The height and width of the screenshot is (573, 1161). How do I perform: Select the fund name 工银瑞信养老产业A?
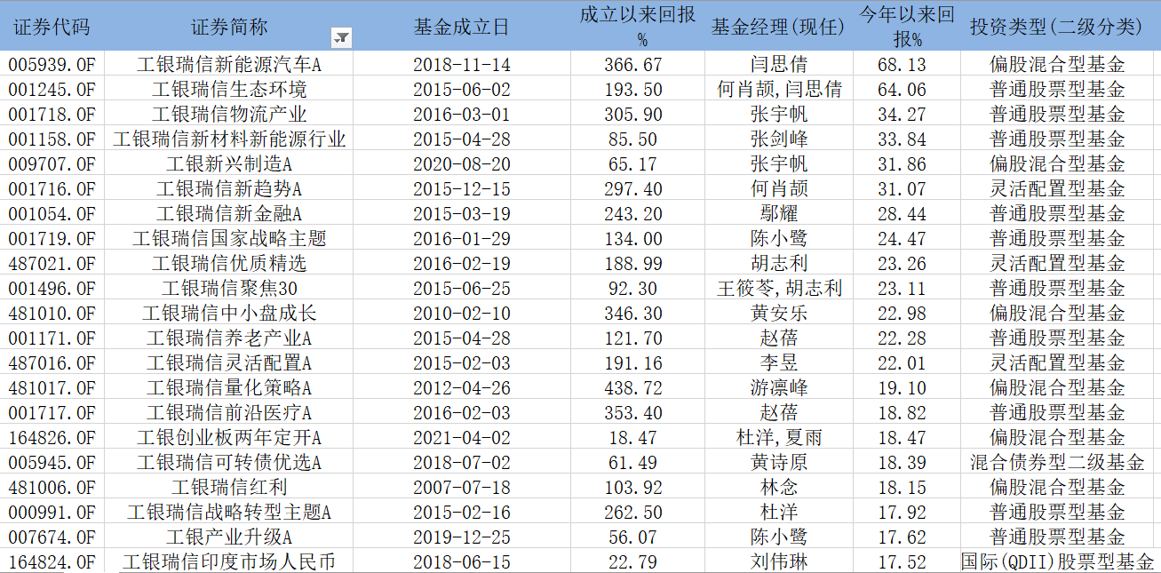tap(229, 338)
